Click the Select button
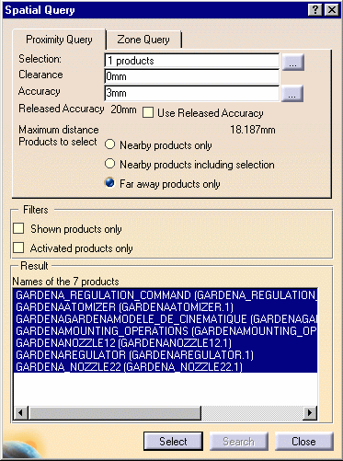Image resolution: width=343 pixels, height=461 pixels. tap(173, 442)
